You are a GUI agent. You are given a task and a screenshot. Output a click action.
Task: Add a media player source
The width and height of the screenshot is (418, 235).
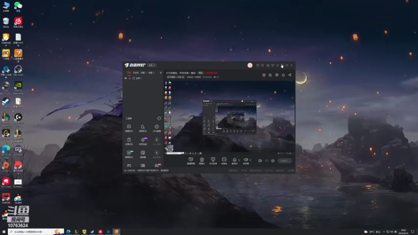coord(224,161)
